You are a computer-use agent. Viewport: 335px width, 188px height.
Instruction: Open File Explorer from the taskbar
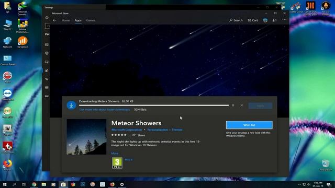pos(44,184)
